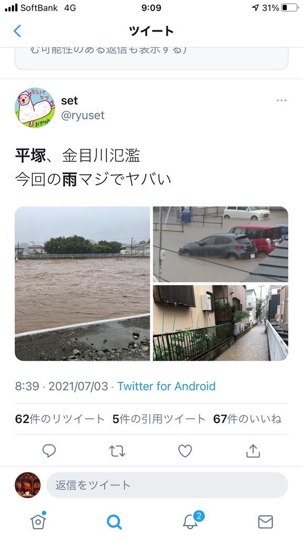Tap the retweet arrows icon
The width and height of the screenshot is (303, 540).
click(117, 450)
